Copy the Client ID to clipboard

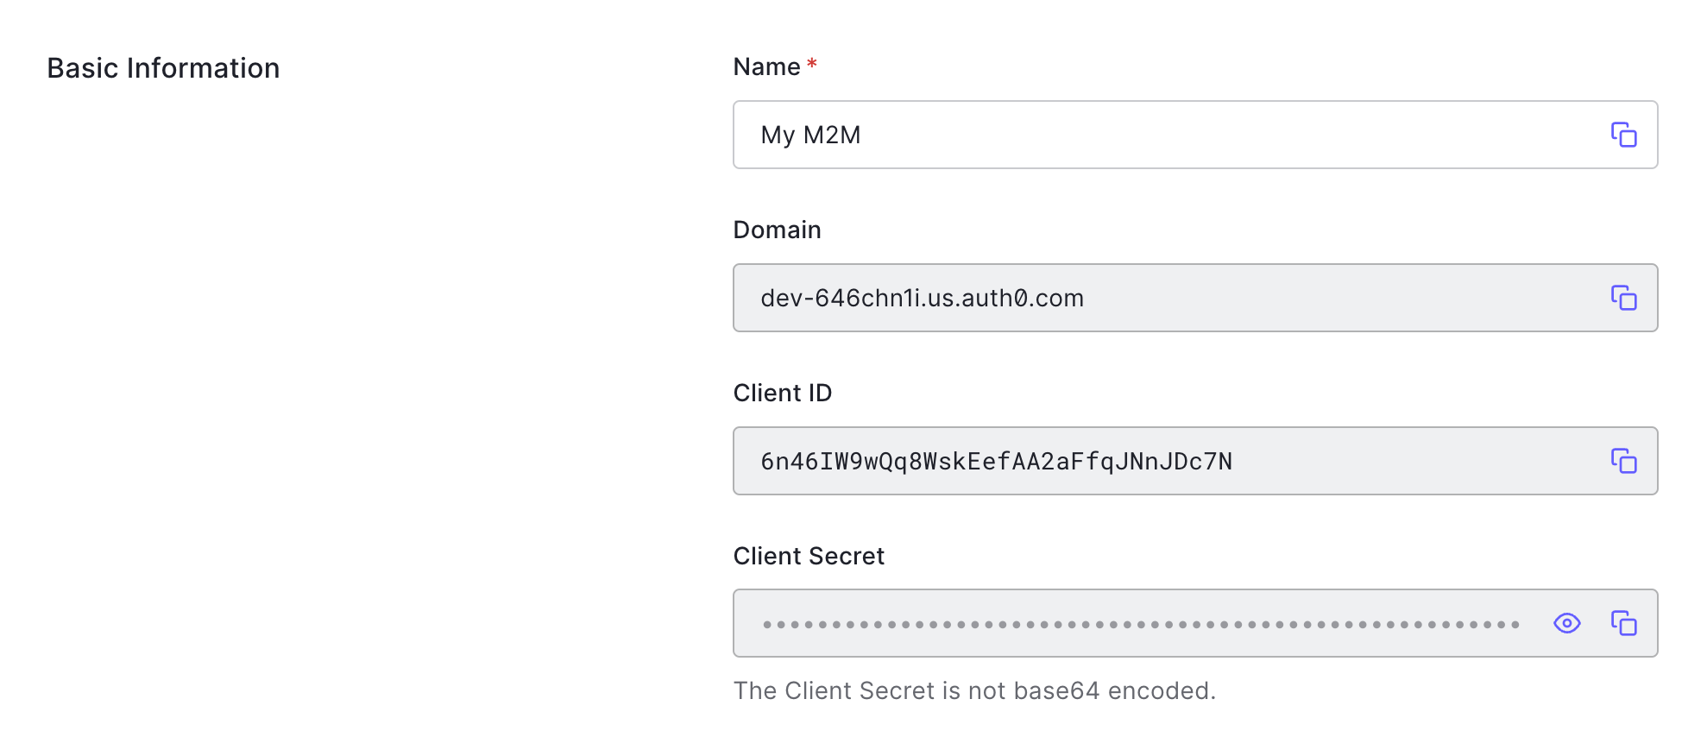point(1625,462)
